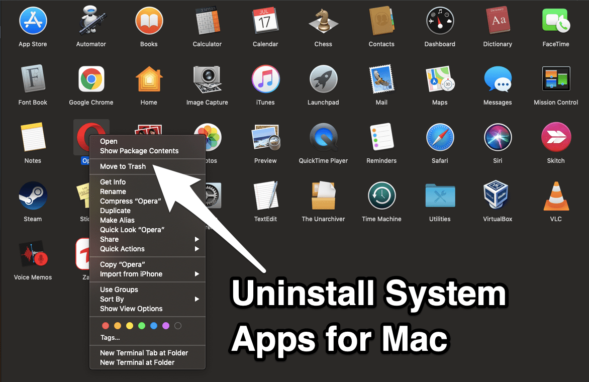Open the Messages app icon
This screenshot has width=589, height=382.
pos(498,79)
